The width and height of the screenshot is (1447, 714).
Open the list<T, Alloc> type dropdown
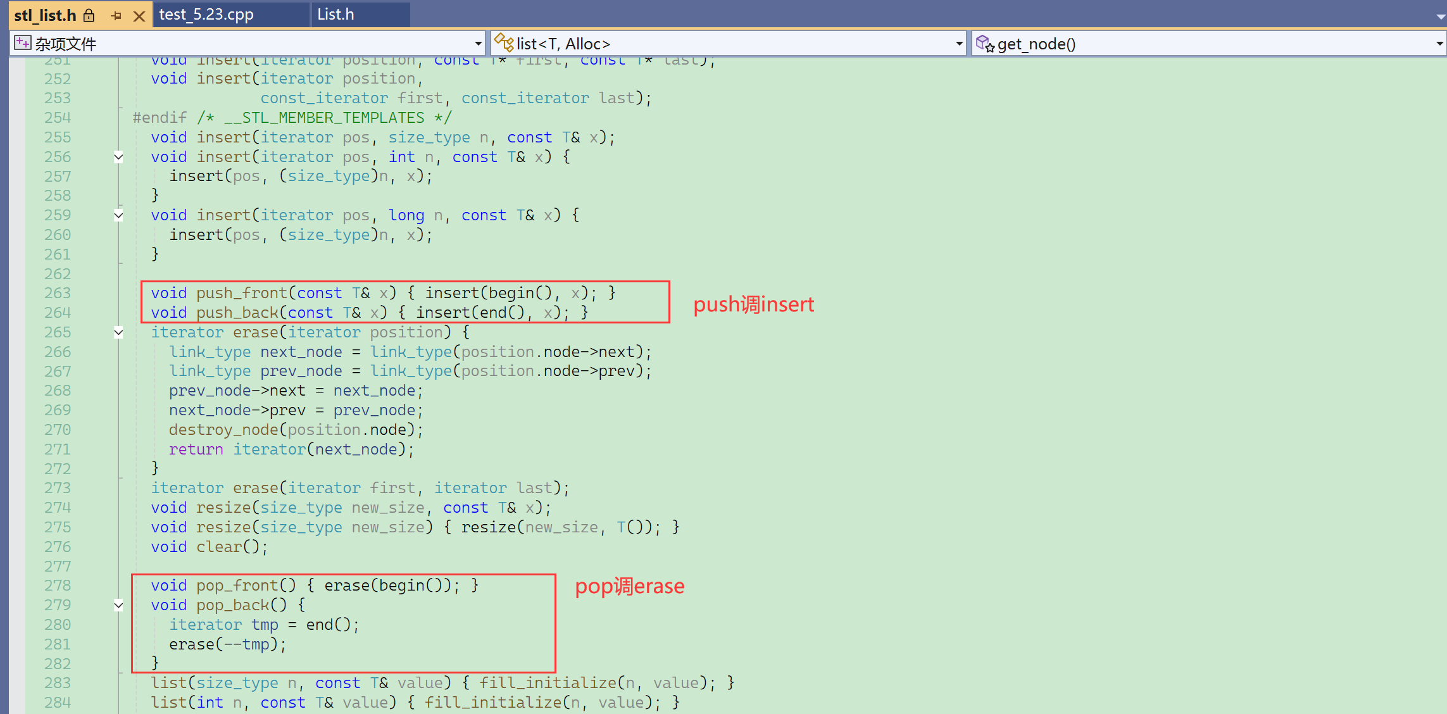pos(959,44)
